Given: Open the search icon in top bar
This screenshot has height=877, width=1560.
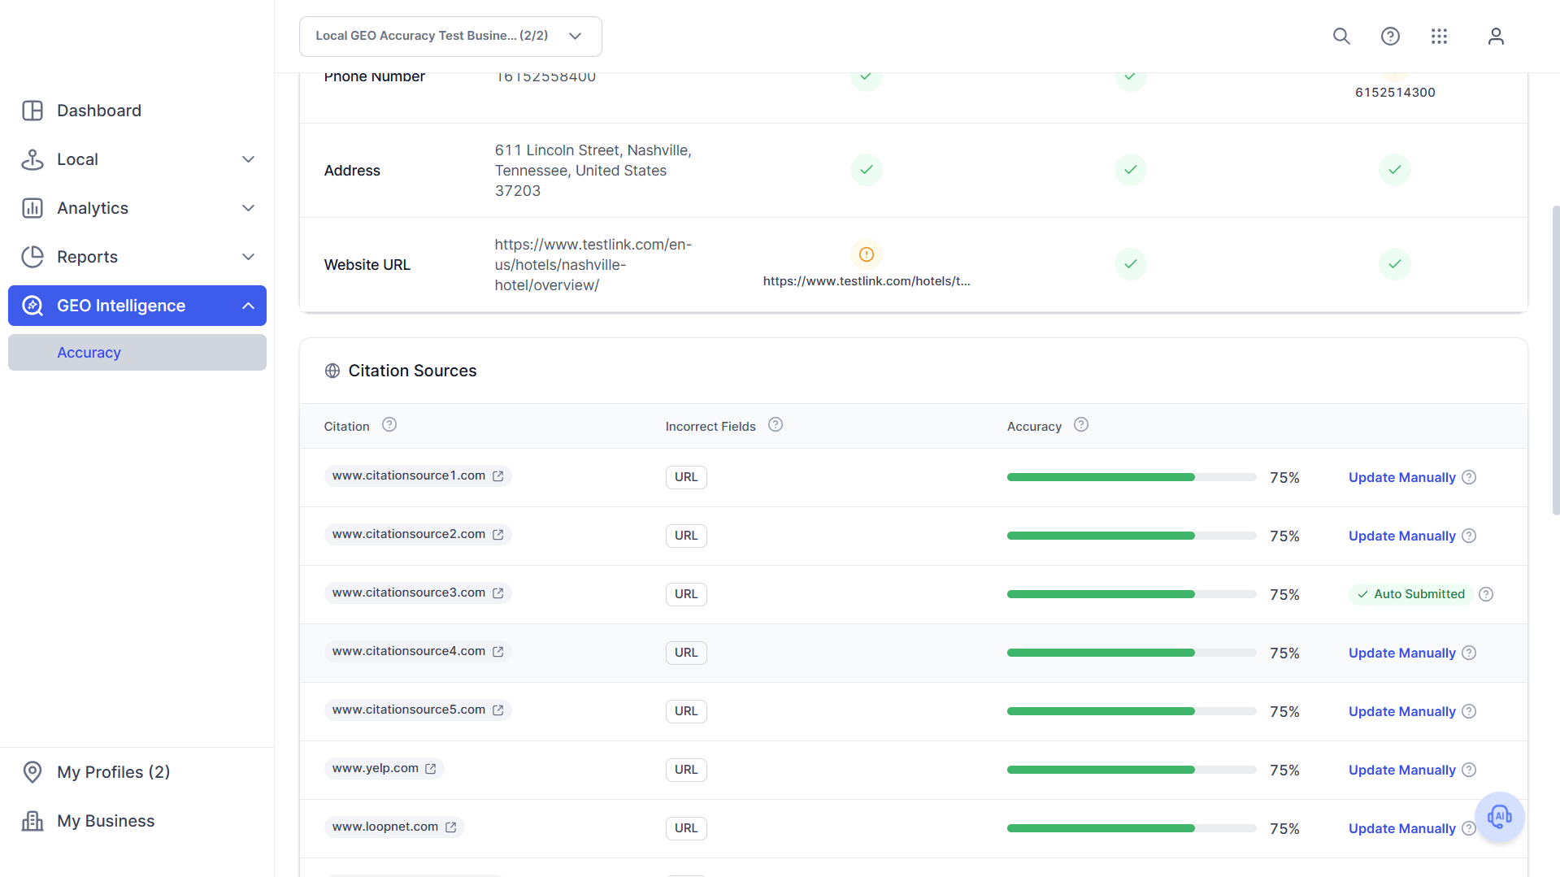Looking at the screenshot, I should [1341, 36].
